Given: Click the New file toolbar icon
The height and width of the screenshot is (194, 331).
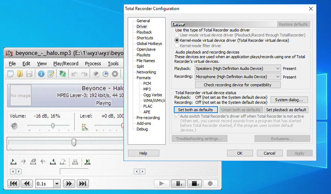Looking at the screenshot, I should tap(10, 74).
